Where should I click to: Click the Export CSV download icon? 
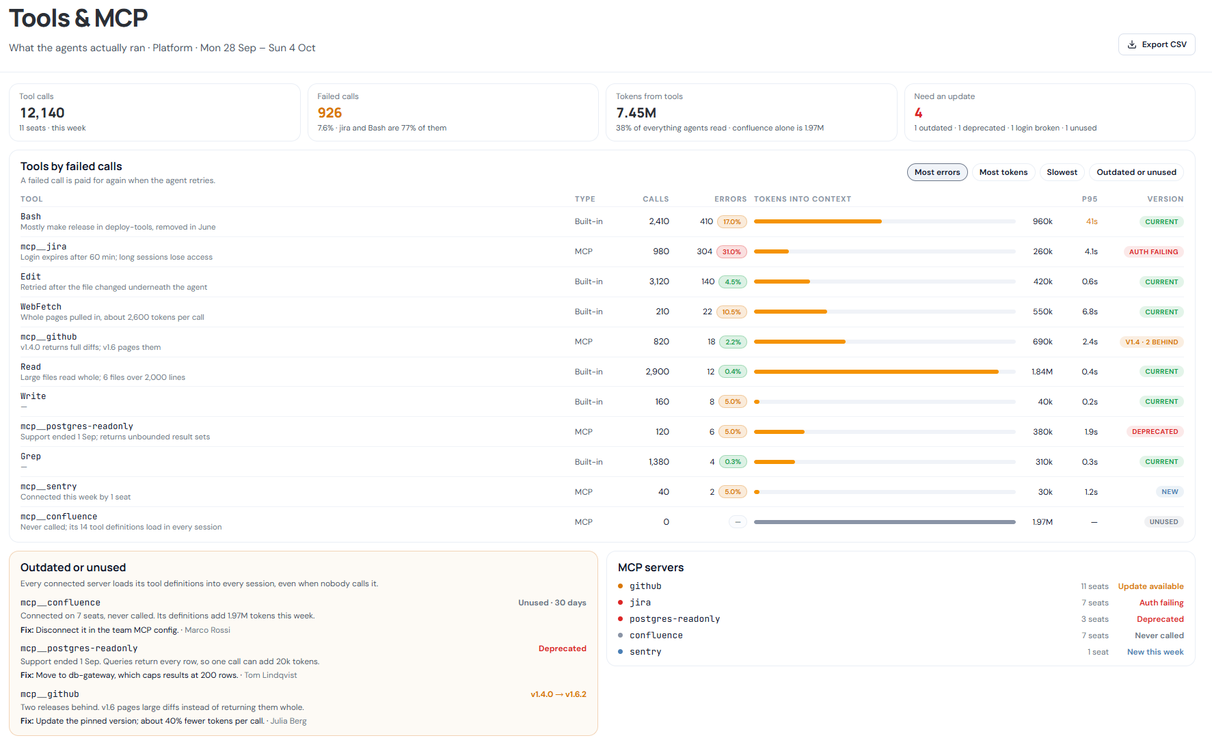pyautogui.click(x=1132, y=44)
